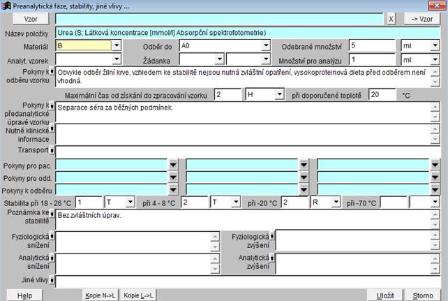
Task: Click the Kopie N->L button
Action: (100, 295)
